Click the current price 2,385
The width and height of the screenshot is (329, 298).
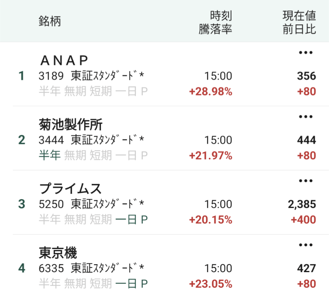pos(302,204)
